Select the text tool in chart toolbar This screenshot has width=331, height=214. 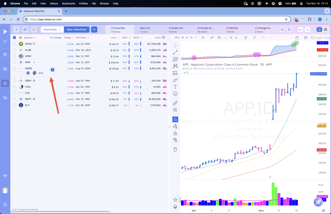click(175, 87)
